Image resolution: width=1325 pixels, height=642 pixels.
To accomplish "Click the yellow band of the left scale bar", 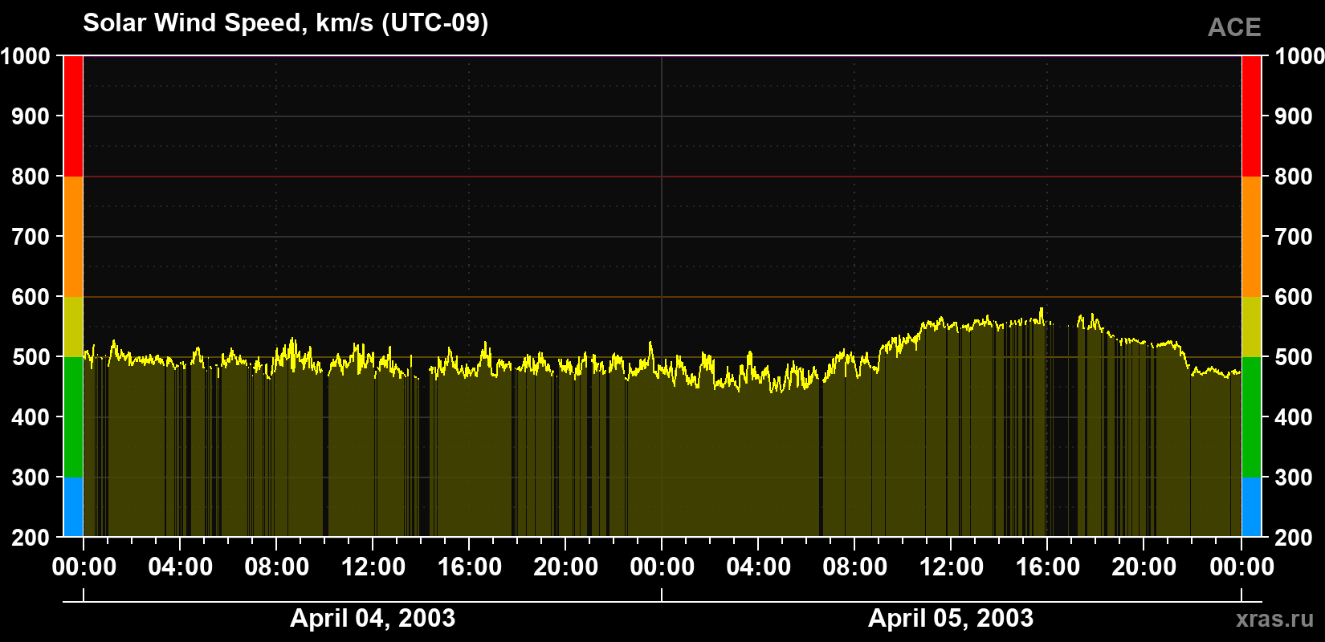I will tap(73, 327).
